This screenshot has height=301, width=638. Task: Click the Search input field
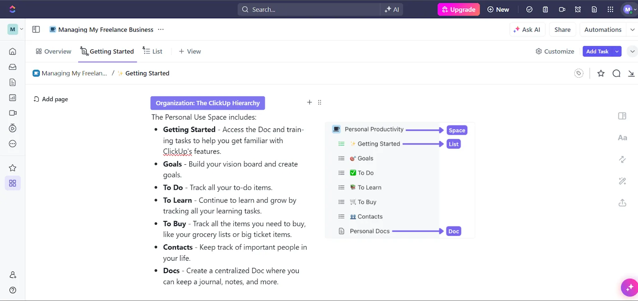tap(309, 10)
